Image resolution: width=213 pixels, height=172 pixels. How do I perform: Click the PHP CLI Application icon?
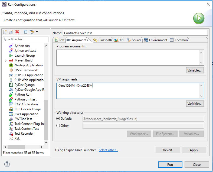pyautogui.click(x=11, y=75)
